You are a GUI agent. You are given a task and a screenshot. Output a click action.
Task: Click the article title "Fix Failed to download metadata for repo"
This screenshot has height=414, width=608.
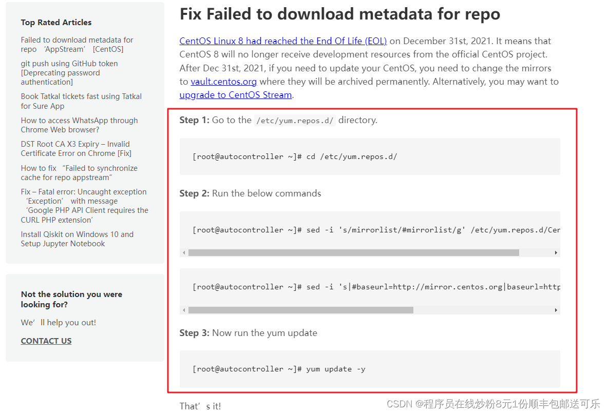tap(339, 14)
